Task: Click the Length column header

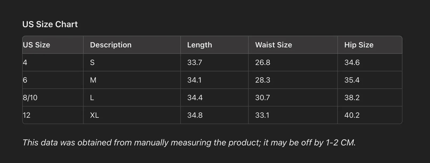Action: click(214, 45)
